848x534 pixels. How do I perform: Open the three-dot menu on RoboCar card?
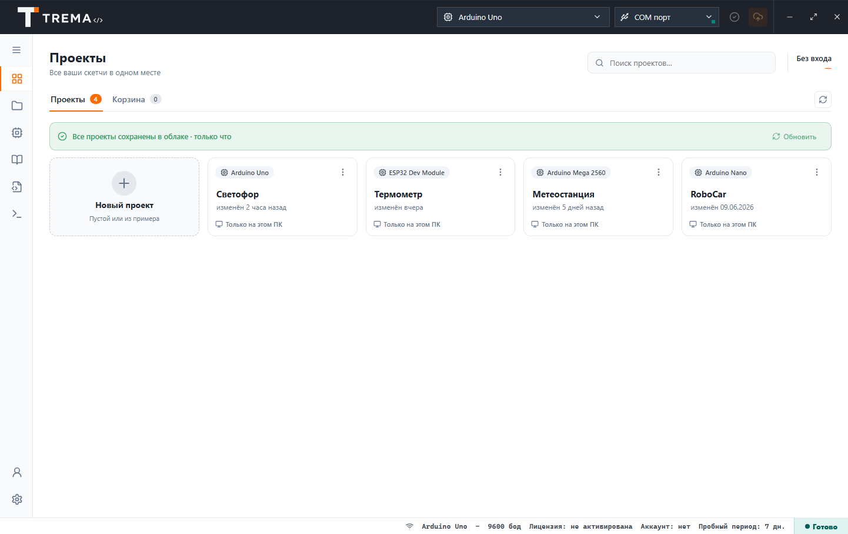pos(817,172)
